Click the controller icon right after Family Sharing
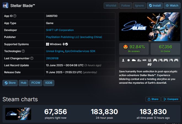 pos(155,60)
